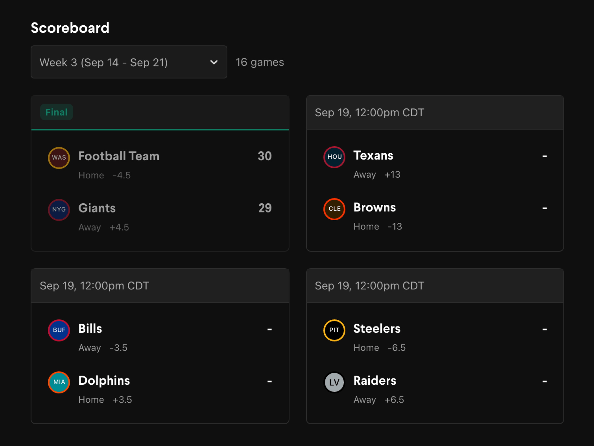Viewport: 594px width, 446px height.
Task: Open the Giants team name
Action: [x=97, y=208]
